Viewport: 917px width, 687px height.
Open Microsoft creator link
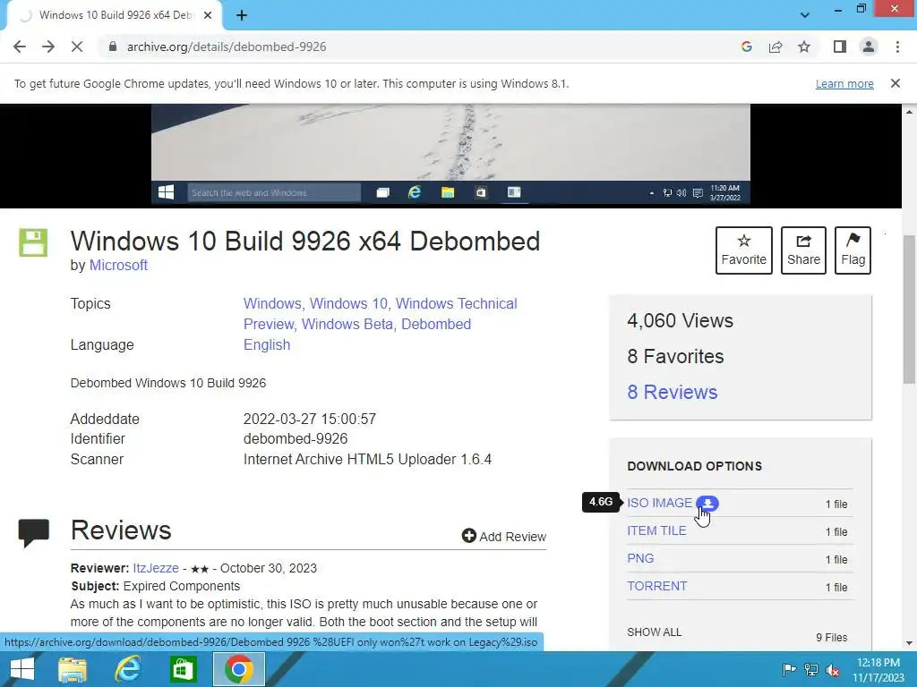(x=118, y=265)
